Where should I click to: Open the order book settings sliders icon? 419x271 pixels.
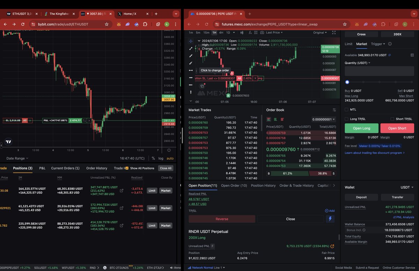tap(334, 110)
